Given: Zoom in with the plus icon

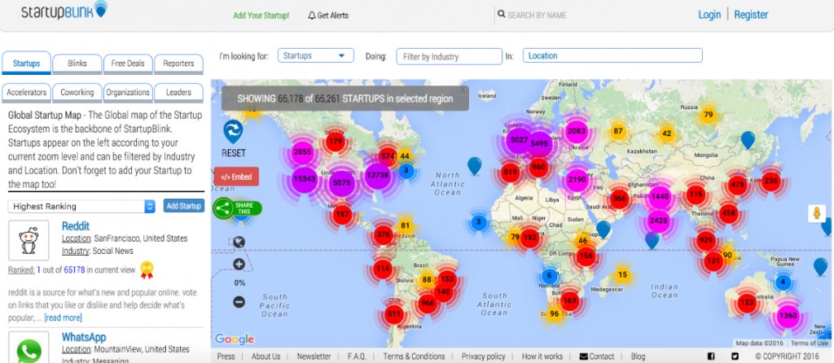Looking at the screenshot, I should pos(239,265).
